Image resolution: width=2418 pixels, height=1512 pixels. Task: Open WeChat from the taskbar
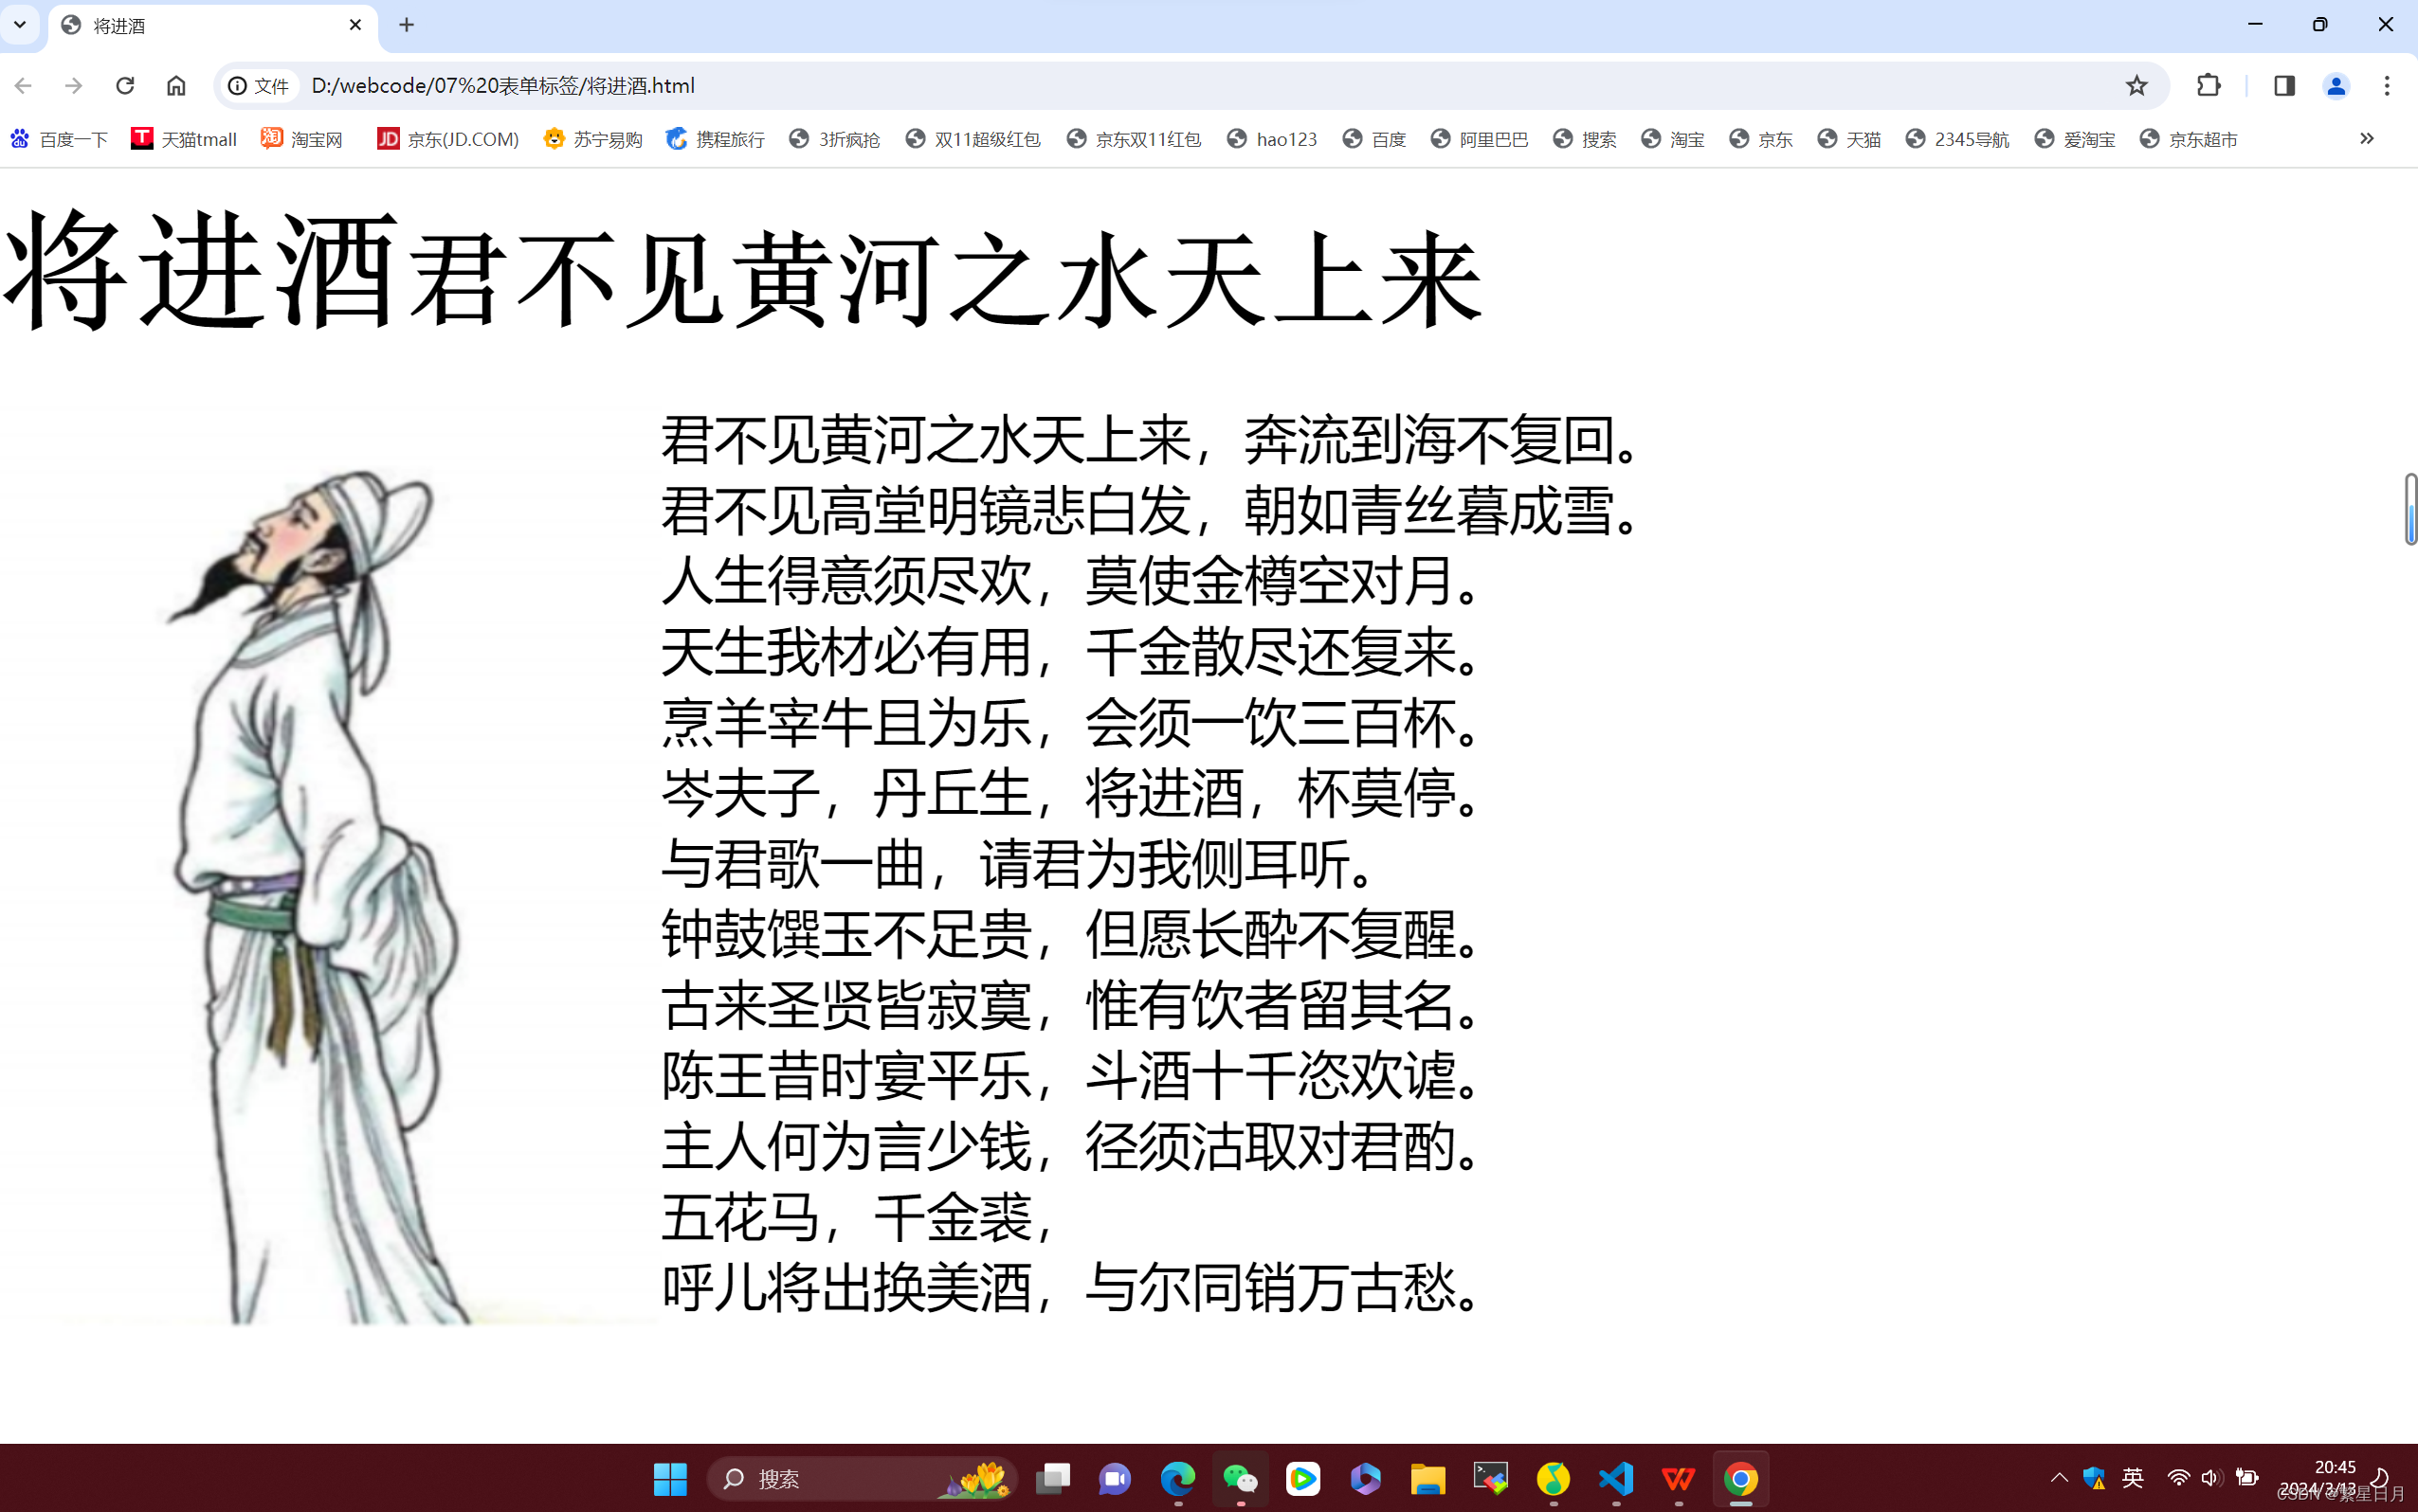click(x=1241, y=1478)
